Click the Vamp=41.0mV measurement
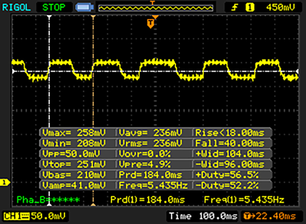This screenshot has height=224, width=306. [x=74, y=185]
